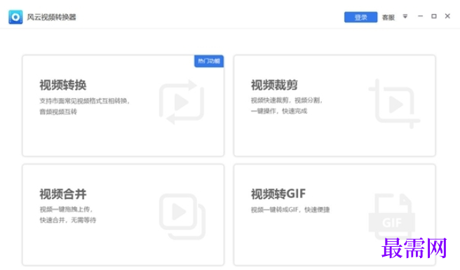Click the 视频合并 stacked play icon
460x270 pixels.
point(182,216)
